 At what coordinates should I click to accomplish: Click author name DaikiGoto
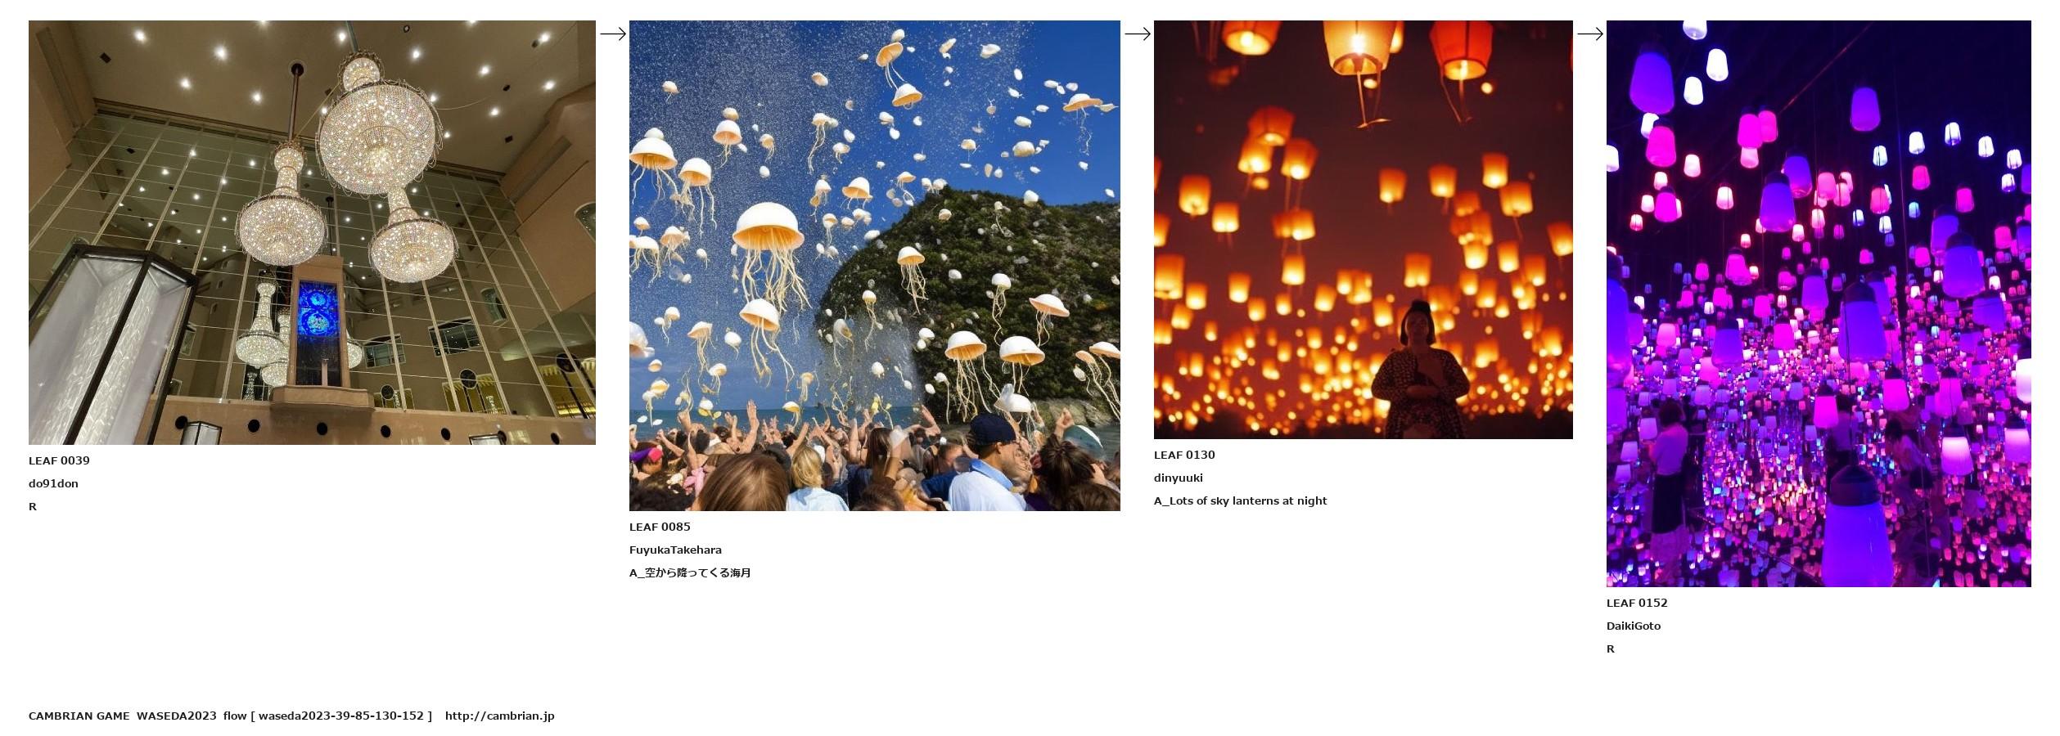pyautogui.click(x=1634, y=626)
